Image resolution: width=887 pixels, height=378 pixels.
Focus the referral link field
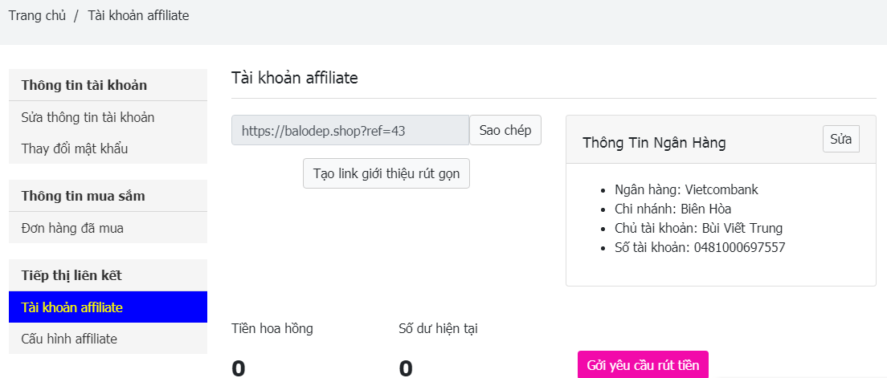[349, 131]
